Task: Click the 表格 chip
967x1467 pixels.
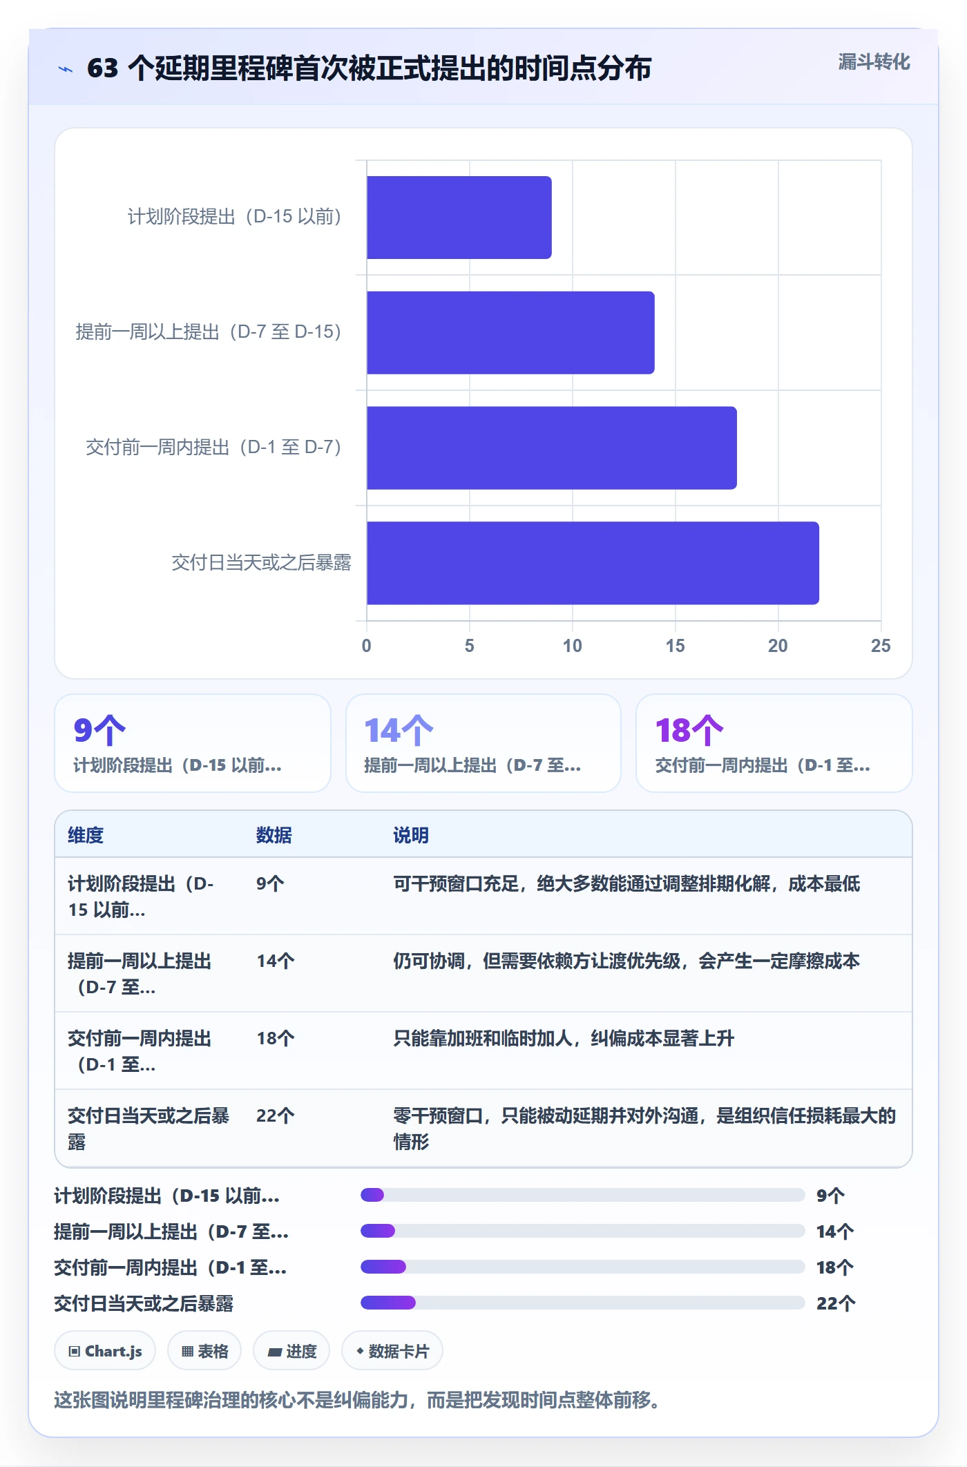Action: click(x=204, y=1351)
